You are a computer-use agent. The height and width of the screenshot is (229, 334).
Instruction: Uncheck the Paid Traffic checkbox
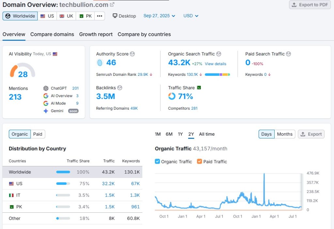(200, 161)
